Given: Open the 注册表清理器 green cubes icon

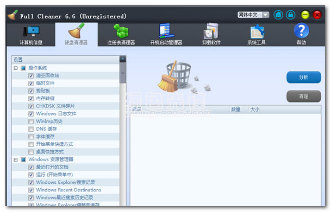Looking at the screenshot, I should (121, 31).
